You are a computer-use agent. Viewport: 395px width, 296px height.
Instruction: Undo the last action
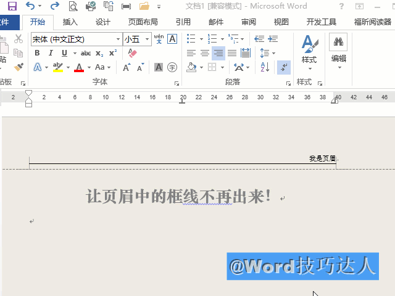pyautogui.click(x=30, y=6)
